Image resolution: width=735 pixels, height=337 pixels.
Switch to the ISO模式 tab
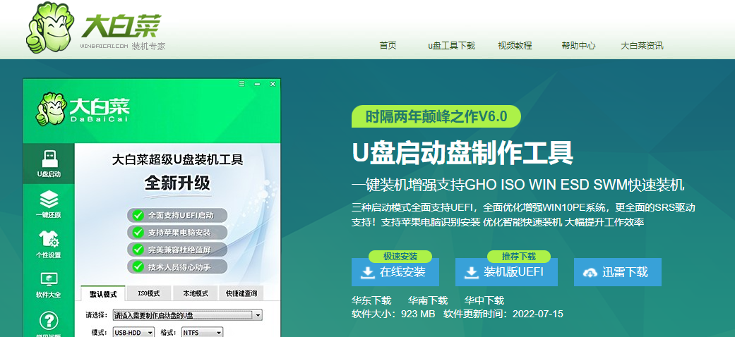click(x=148, y=293)
